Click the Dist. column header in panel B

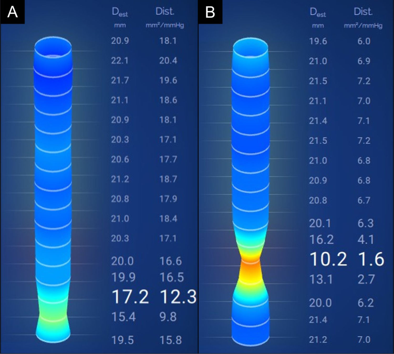[x=363, y=12]
